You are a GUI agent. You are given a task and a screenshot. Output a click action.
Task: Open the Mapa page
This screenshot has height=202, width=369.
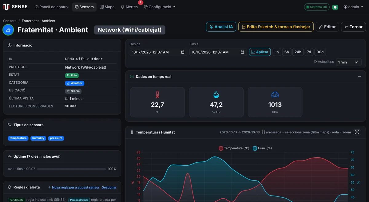pyautogui.click(x=107, y=7)
